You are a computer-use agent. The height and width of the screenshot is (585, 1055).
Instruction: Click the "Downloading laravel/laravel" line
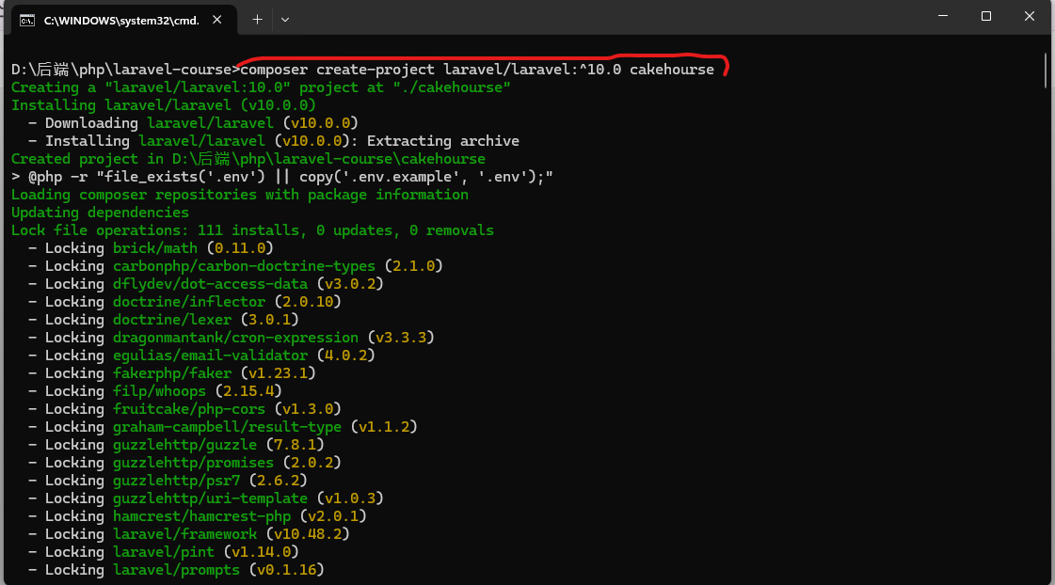click(x=193, y=123)
